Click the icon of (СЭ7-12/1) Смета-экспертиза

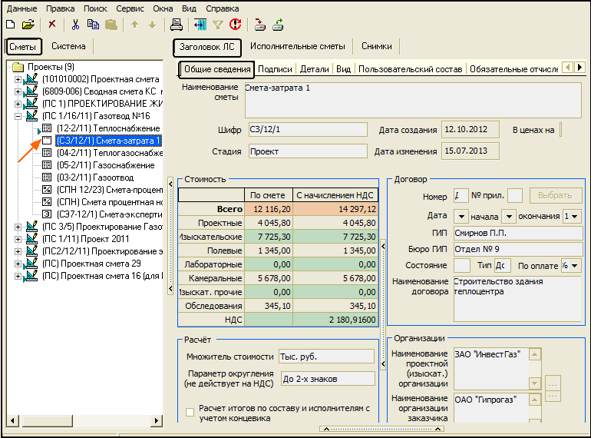click(47, 214)
